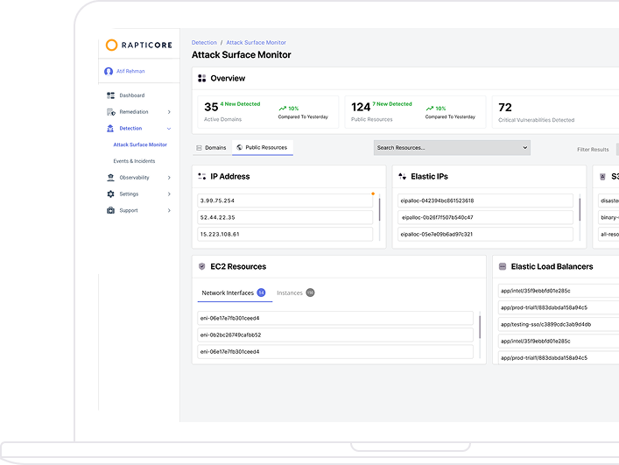Expand the Observability submenu arrow
Image resolution: width=619 pixels, height=465 pixels.
click(169, 178)
